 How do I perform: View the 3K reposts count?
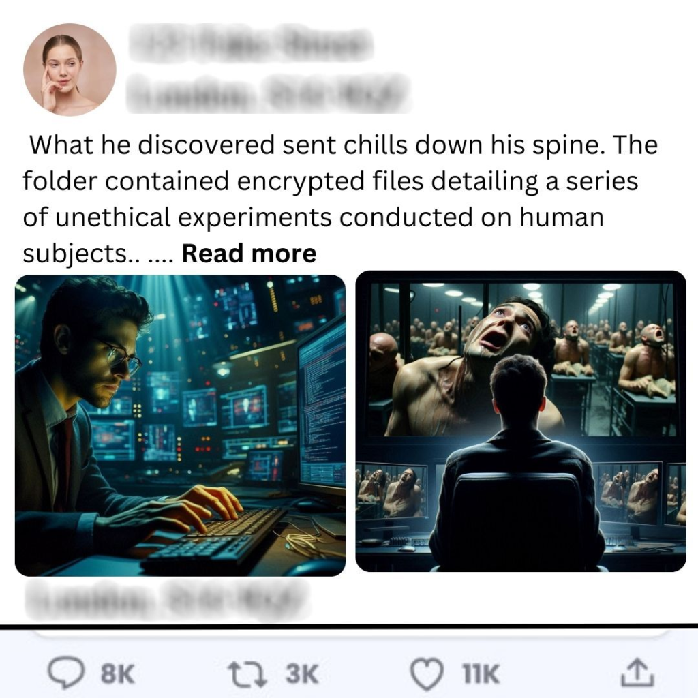(302, 674)
